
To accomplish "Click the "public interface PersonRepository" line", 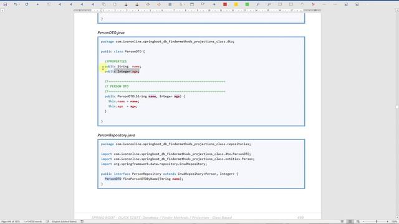I will point(169,174).
